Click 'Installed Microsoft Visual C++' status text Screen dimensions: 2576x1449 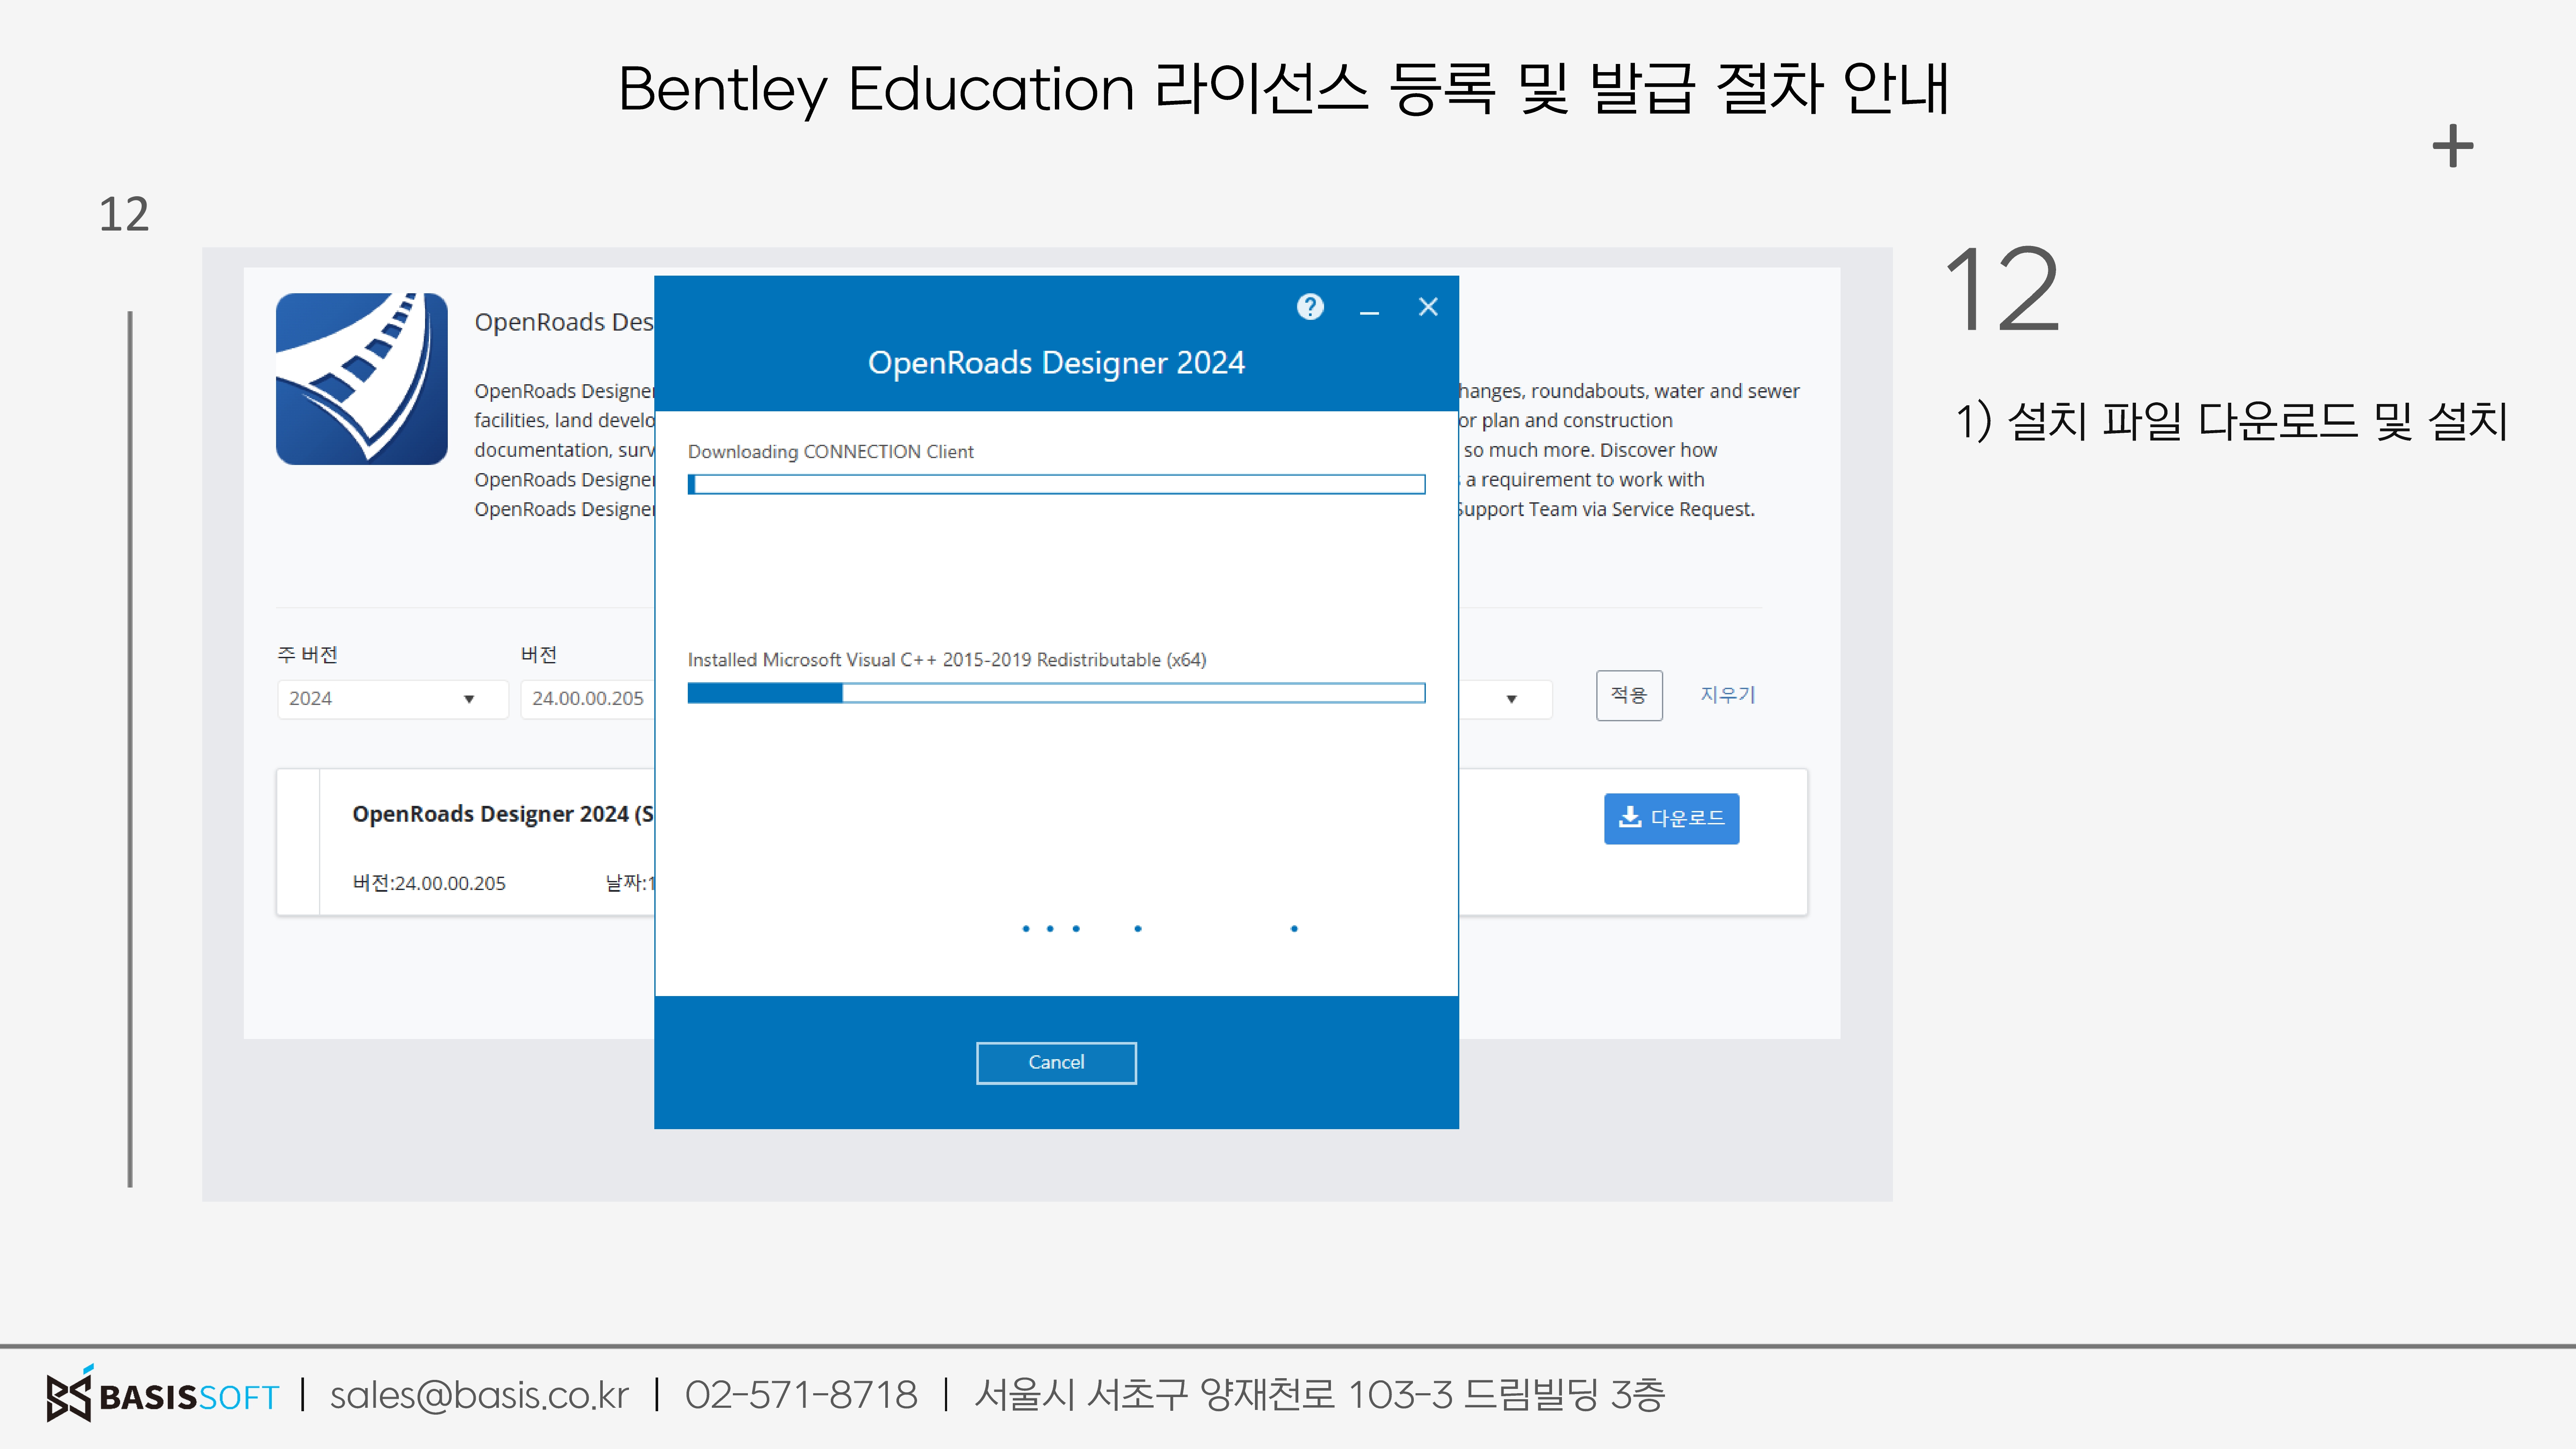coord(947,660)
